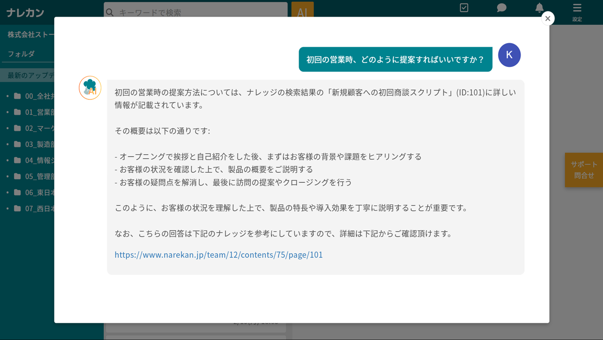Click the paragraph starting このように、お客様
This screenshot has width=603, height=340.
(291, 207)
